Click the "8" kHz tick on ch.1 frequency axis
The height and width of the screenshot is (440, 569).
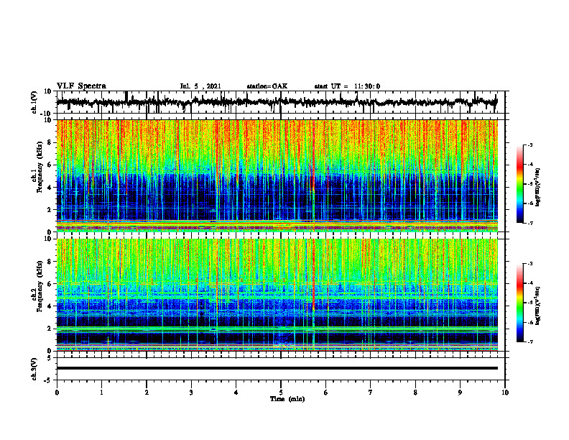point(50,142)
